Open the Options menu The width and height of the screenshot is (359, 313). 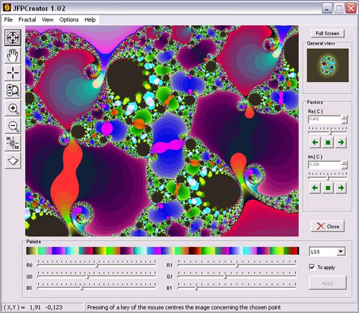(69, 19)
